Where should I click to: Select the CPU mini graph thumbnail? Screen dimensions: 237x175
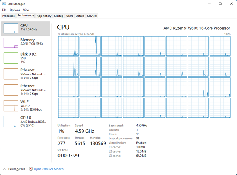[x=11, y=29]
